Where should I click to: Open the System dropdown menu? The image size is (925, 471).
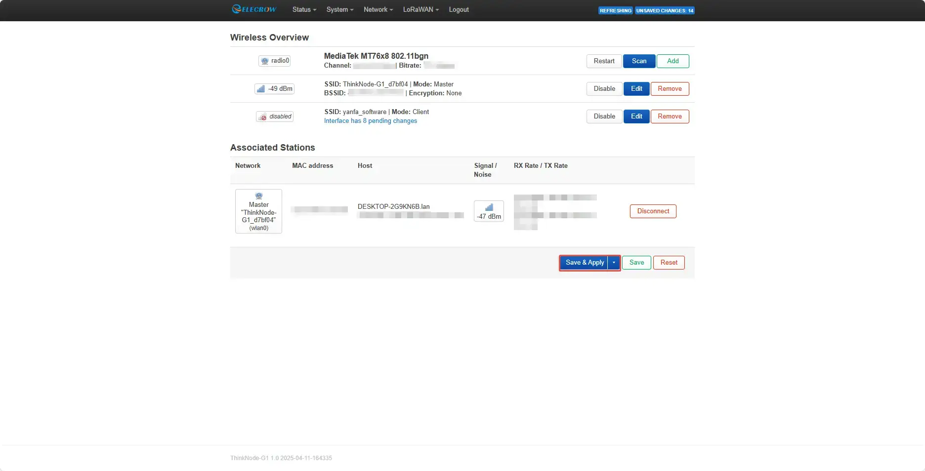pos(339,9)
